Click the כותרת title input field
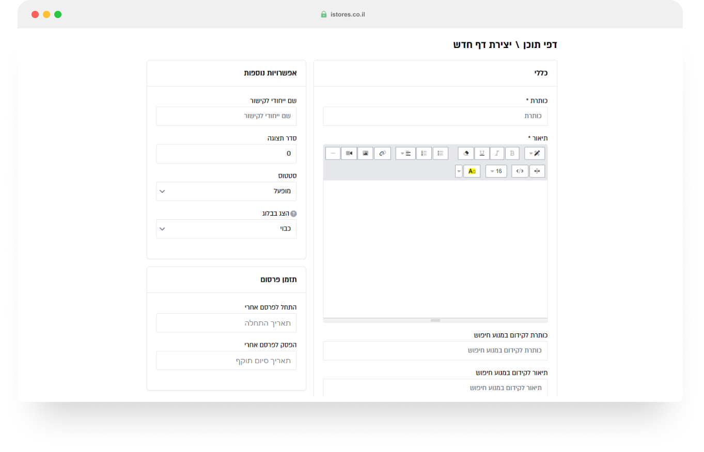 (435, 116)
